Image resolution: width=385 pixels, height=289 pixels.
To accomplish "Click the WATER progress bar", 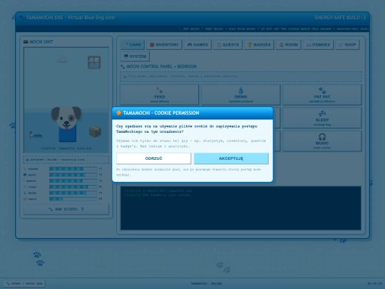I will (73, 193).
